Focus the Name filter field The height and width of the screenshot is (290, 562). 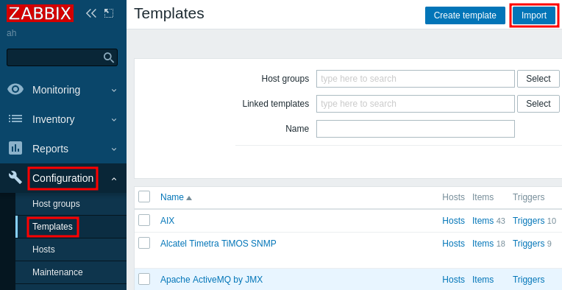416,129
